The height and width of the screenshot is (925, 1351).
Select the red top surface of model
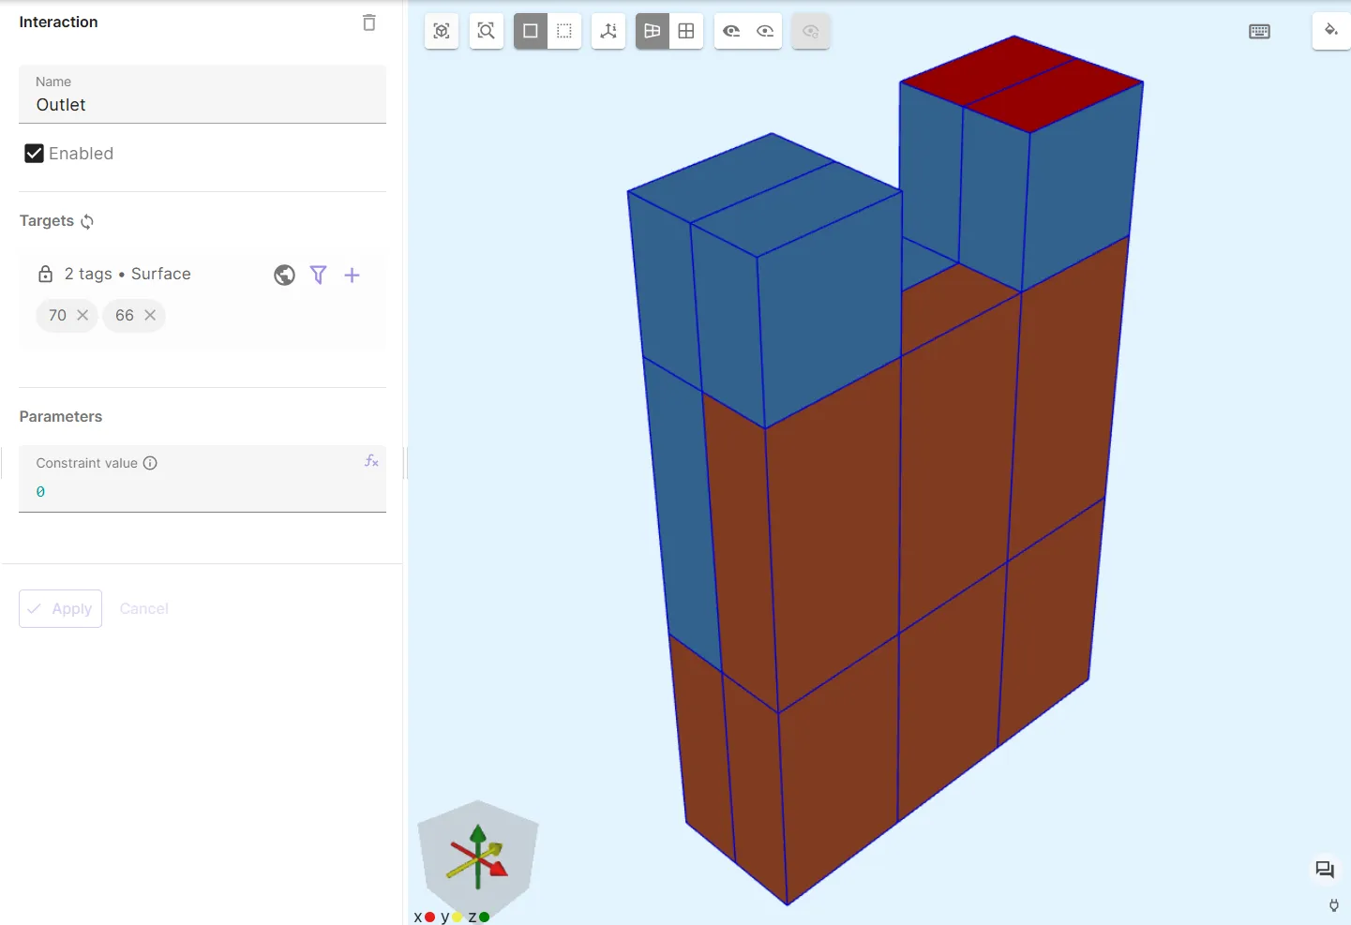1022,82
